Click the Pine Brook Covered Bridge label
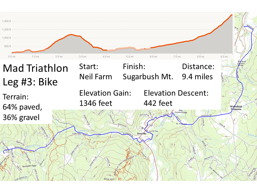257x193 pixels. [x=242, y=63]
